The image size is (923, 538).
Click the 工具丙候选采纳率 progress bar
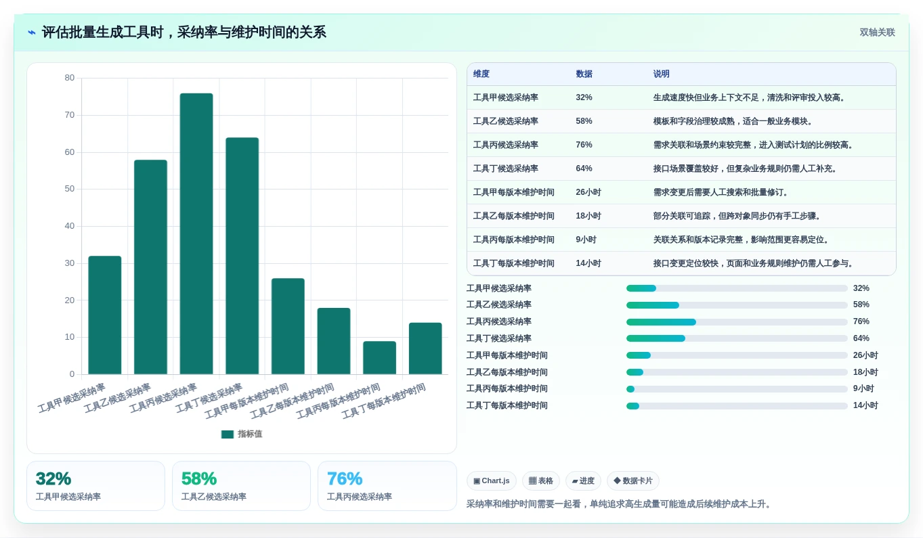coord(737,322)
